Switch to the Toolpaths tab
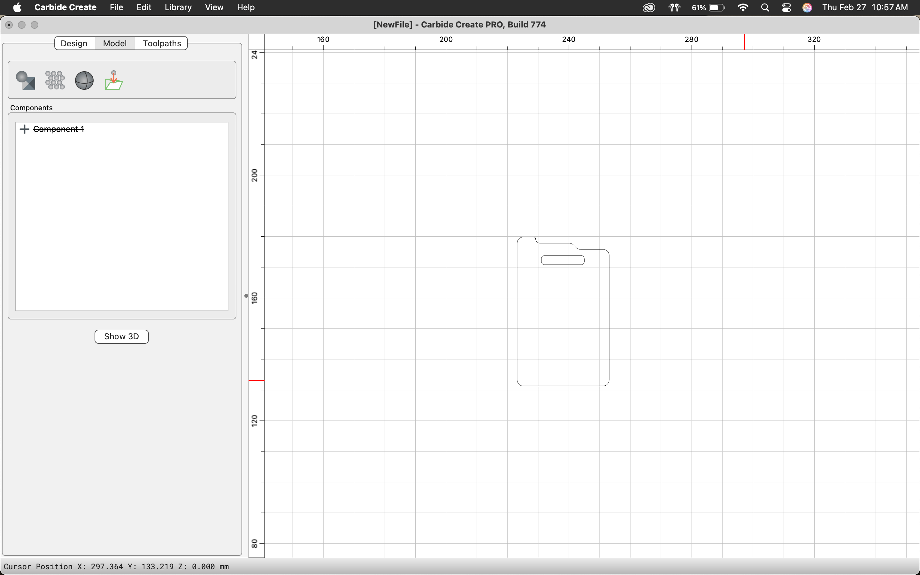Viewport: 920px width, 575px height. 162,43
